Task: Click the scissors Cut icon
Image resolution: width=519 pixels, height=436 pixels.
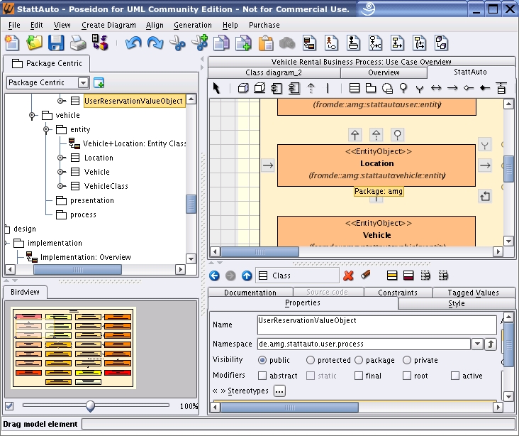Action: (x=177, y=43)
